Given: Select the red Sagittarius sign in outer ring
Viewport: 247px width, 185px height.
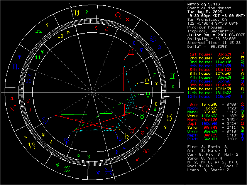Looking at the screenshot, I should click(x=13, y=109).
